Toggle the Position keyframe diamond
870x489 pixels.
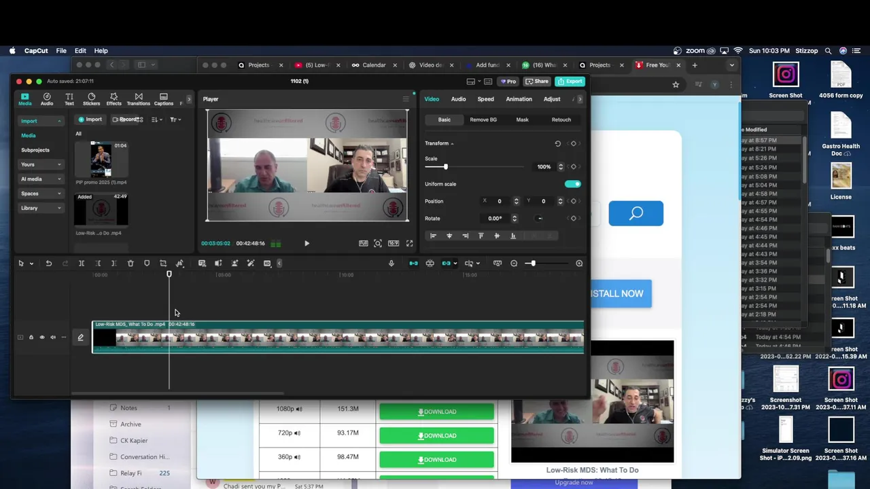(573, 201)
